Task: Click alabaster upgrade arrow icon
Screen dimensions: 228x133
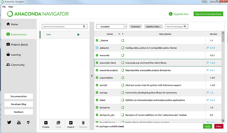Action: 207,48
